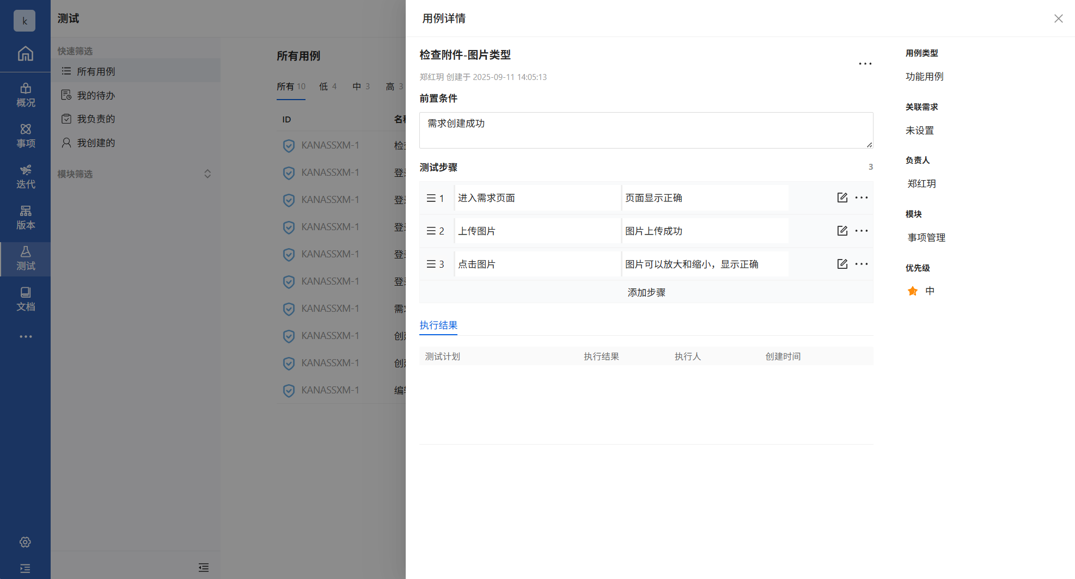Open 版本 section in sidebar
Viewport: 1075px width, 579px height.
[25, 218]
